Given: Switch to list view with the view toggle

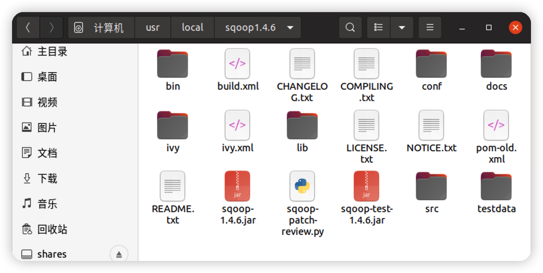Looking at the screenshot, I should click(378, 27).
